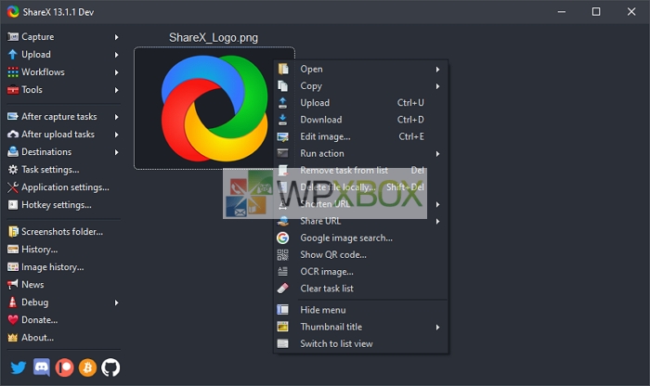Expand the Thumbnail title submenu arrow
The height and width of the screenshot is (386, 650).
point(437,328)
